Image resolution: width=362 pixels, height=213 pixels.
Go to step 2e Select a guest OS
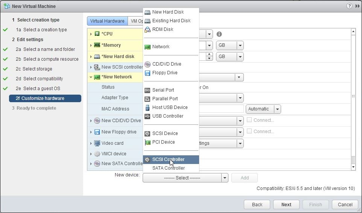point(38,89)
